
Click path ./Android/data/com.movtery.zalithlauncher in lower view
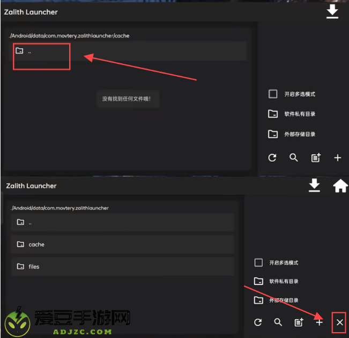60,208
